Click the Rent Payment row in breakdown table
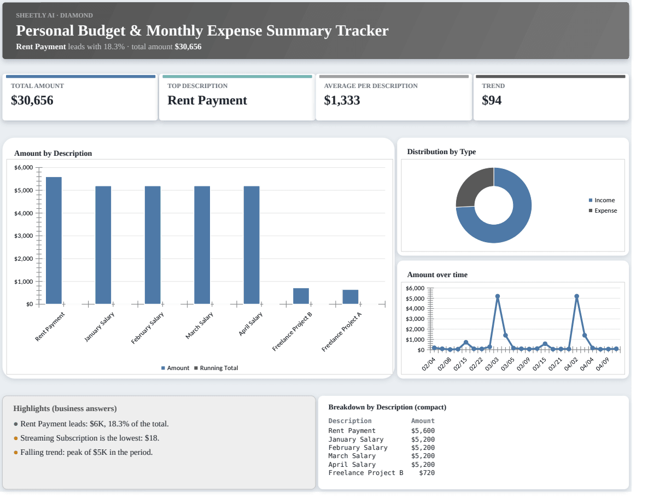 [x=382, y=431]
